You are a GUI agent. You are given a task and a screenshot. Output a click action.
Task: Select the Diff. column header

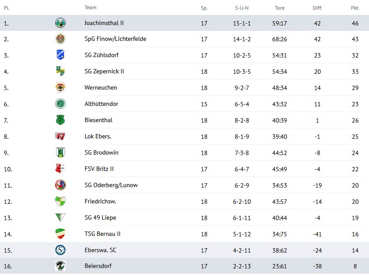[317, 8]
